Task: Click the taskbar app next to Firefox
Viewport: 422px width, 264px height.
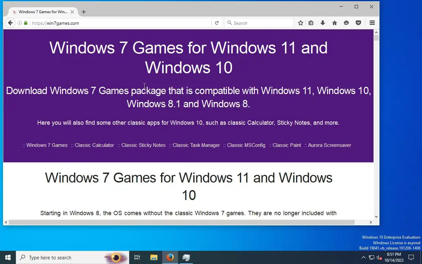Action: (186, 257)
